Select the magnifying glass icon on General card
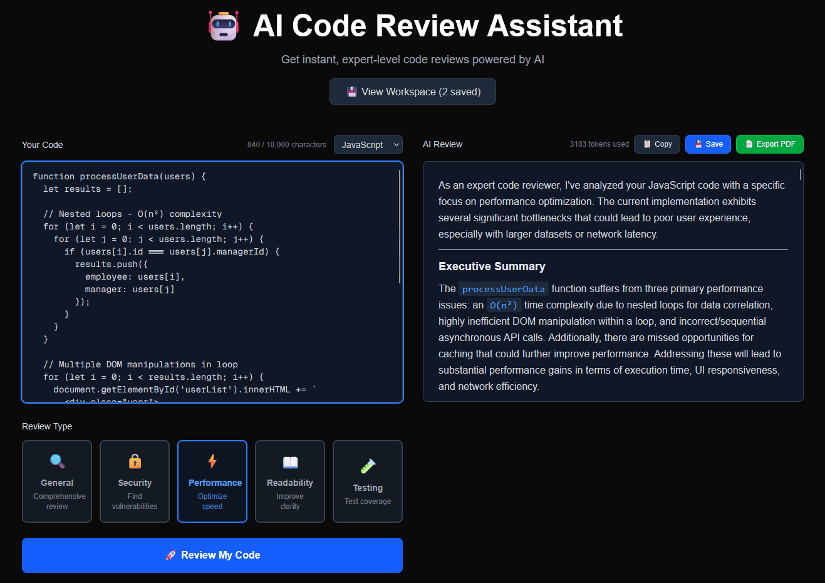The image size is (825, 583). pos(56,462)
